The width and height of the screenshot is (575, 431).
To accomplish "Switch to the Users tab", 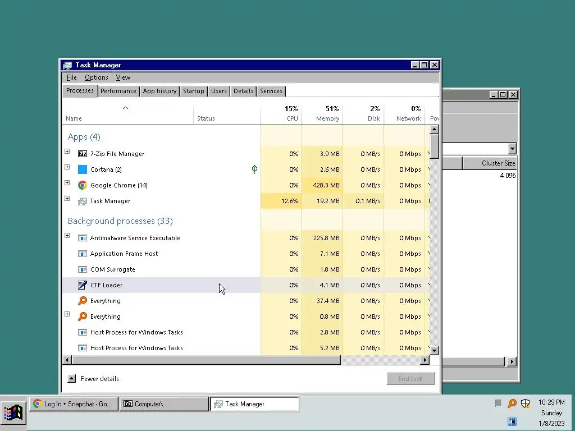I will pyautogui.click(x=219, y=91).
